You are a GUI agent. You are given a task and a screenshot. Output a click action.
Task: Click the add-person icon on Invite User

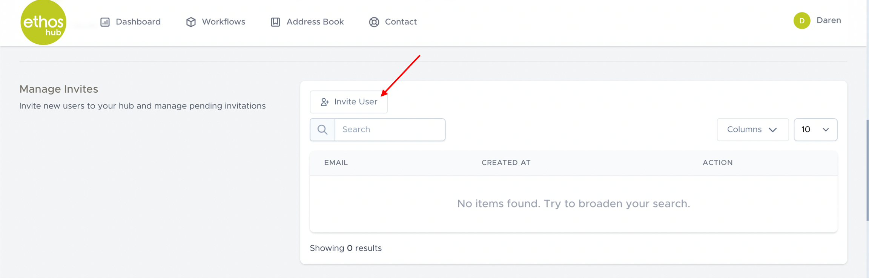pos(324,102)
